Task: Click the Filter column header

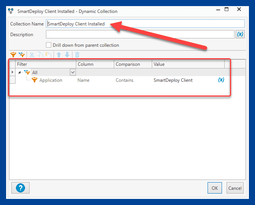Action: [46, 64]
